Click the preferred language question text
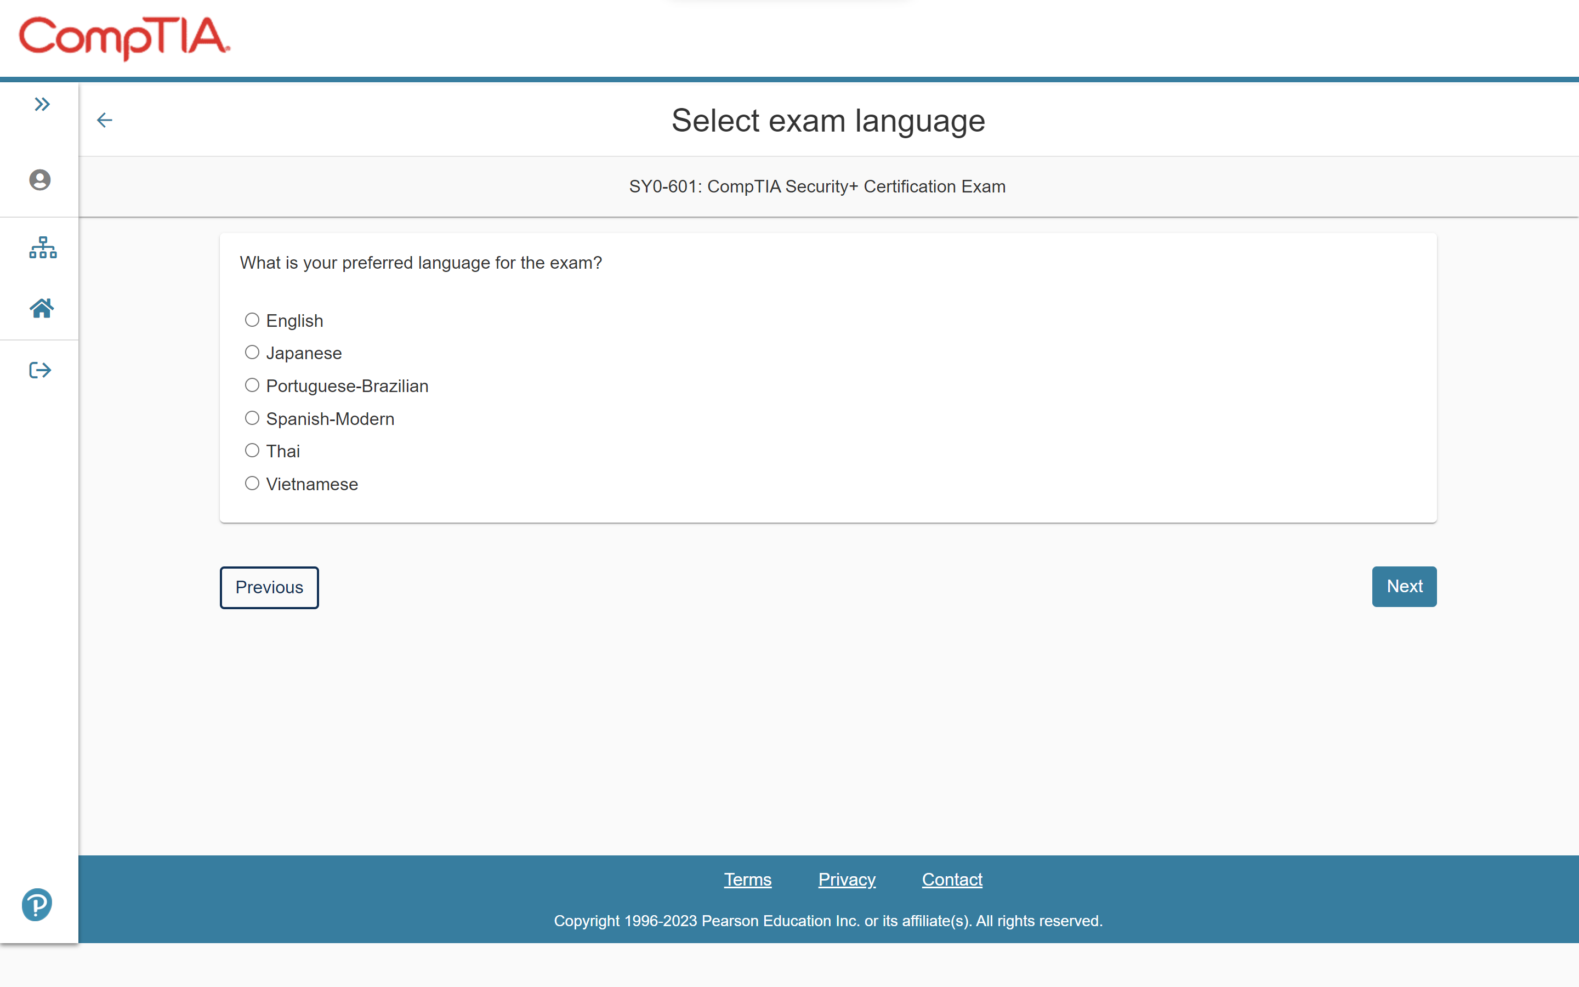 pyautogui.click(x=421, y=263)
